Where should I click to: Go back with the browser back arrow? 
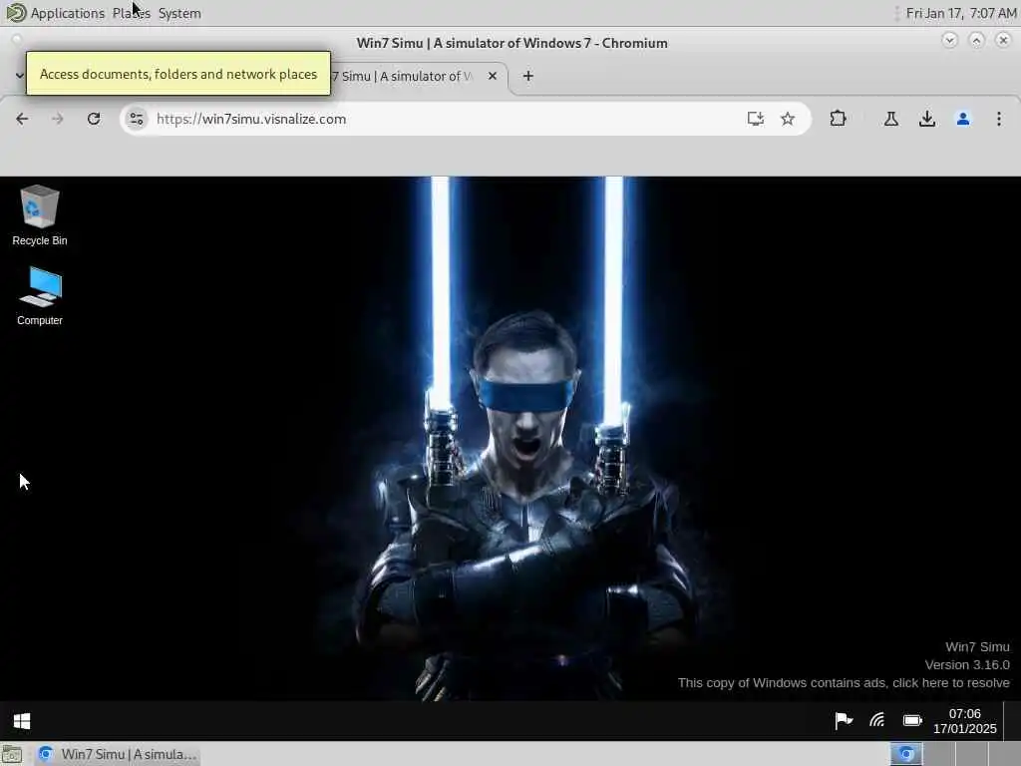22,119
